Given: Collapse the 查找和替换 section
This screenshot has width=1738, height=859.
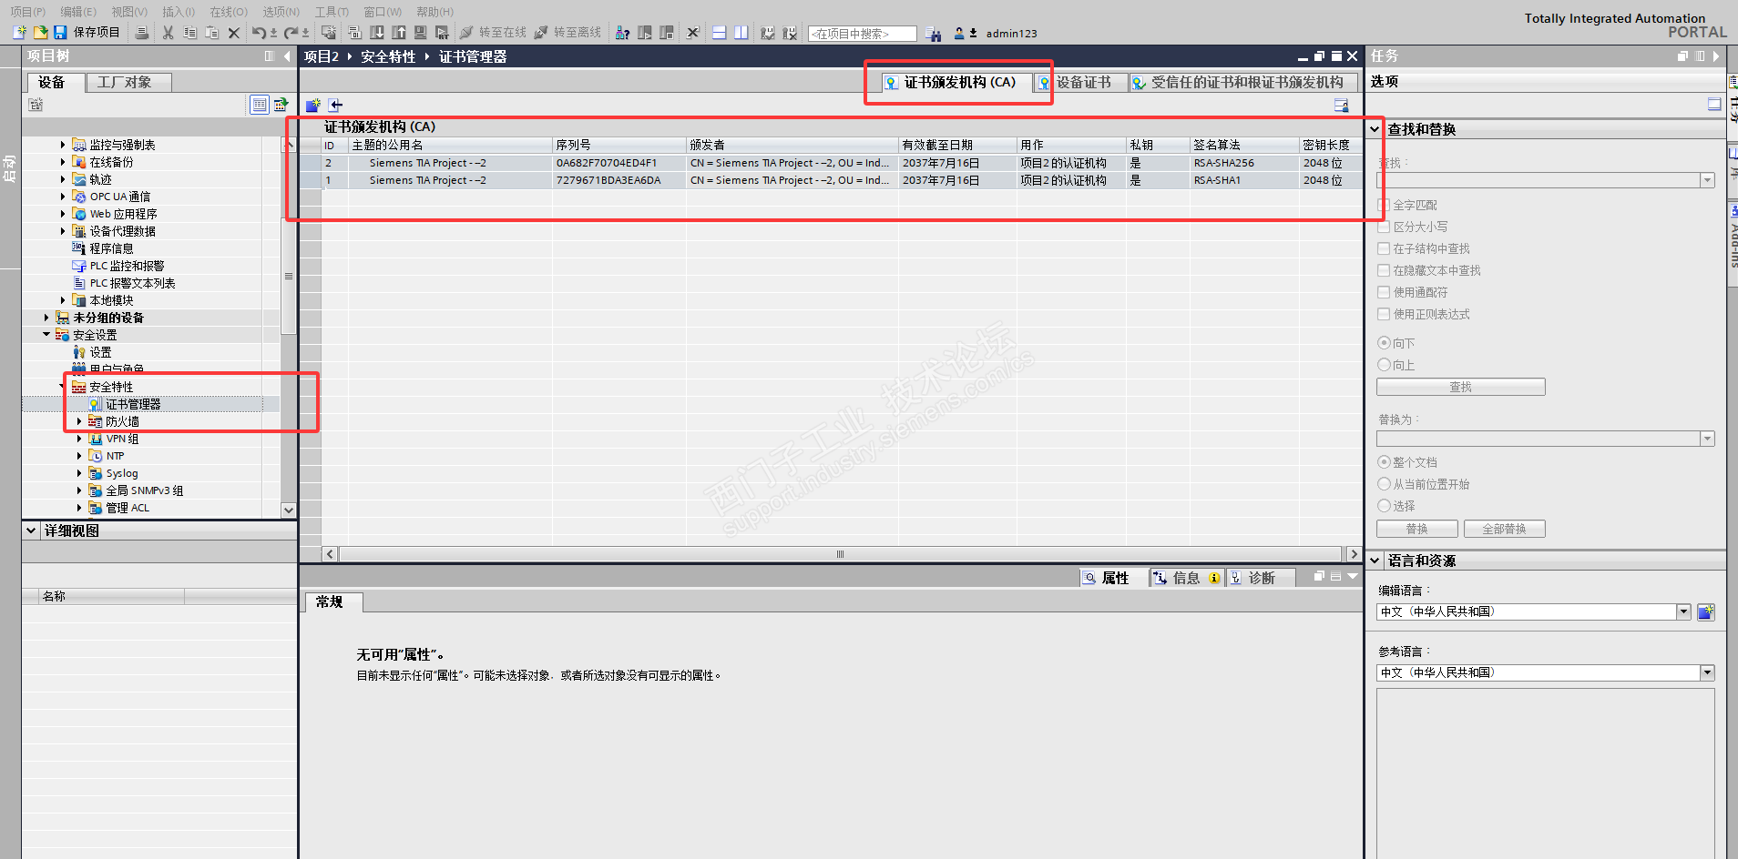Looking at the screenshot, I should tap(1375, 129).
